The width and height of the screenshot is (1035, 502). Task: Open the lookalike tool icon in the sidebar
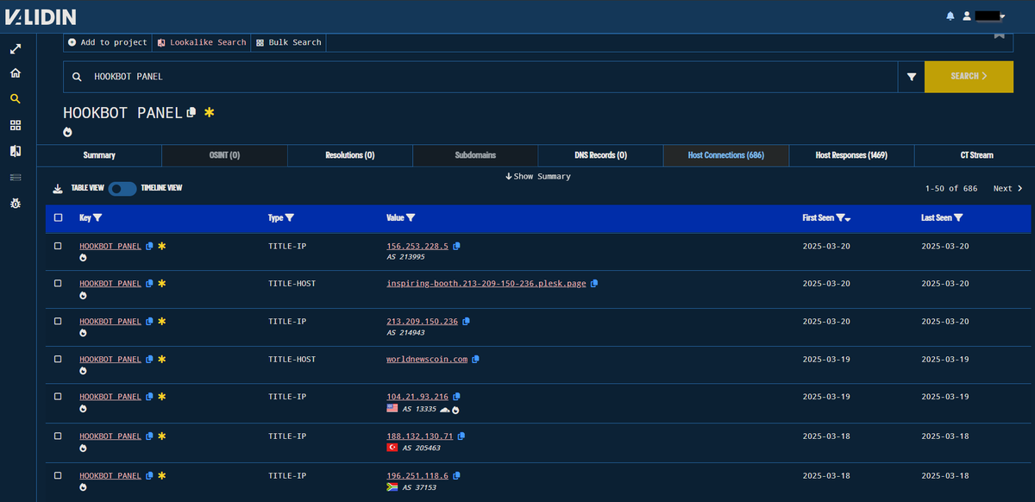pyautogui.click(x=16, y=151)
